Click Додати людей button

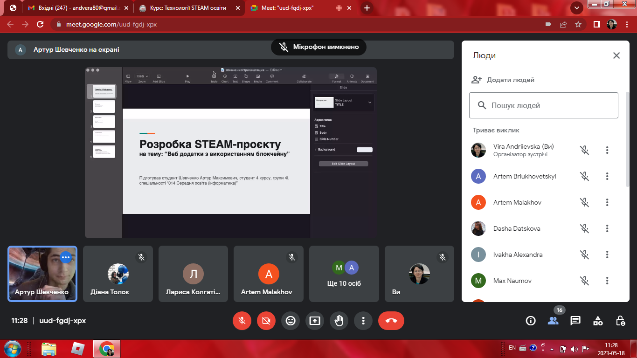[x=503, y=80]
